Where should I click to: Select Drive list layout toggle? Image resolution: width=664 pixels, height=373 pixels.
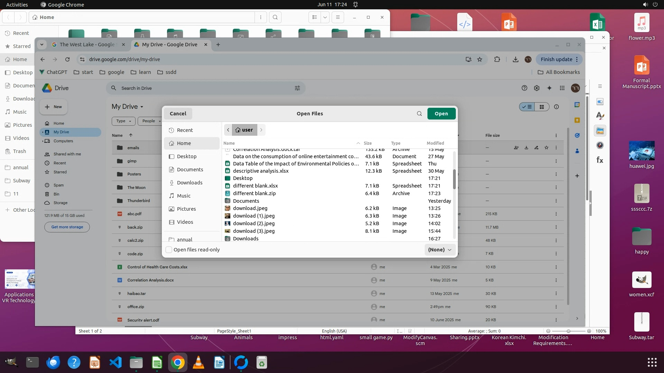click(527, 107)
